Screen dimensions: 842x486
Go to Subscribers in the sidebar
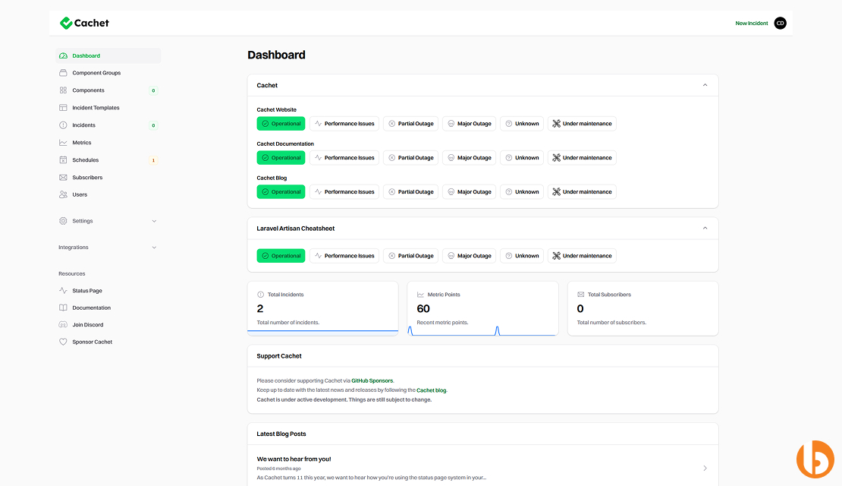[x=108, y=178]
